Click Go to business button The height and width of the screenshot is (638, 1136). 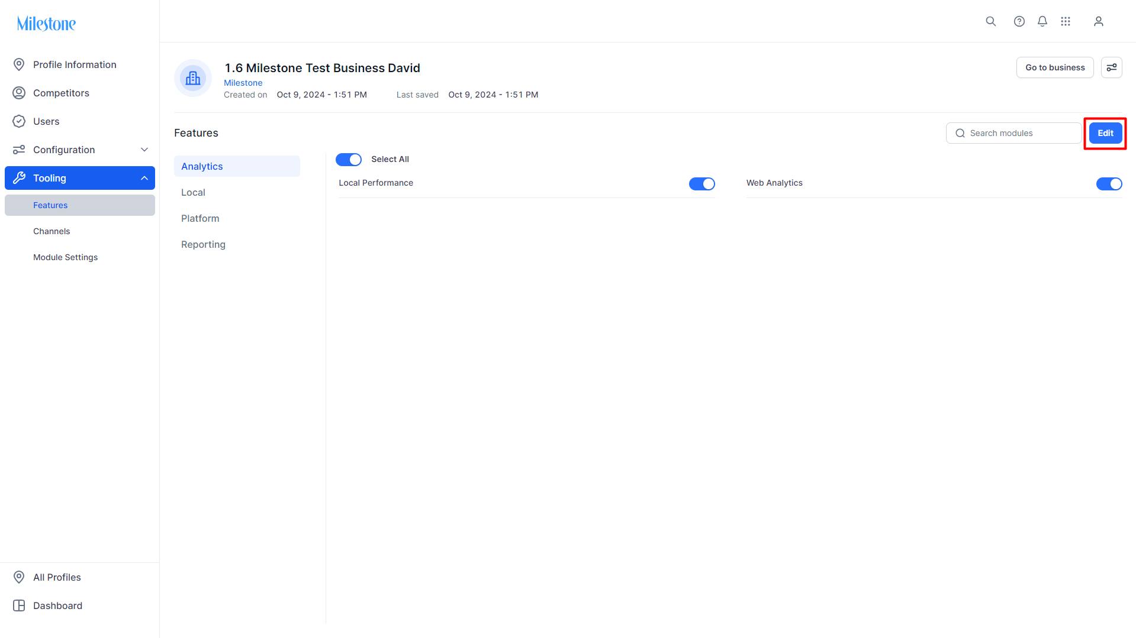(1055, 67)
